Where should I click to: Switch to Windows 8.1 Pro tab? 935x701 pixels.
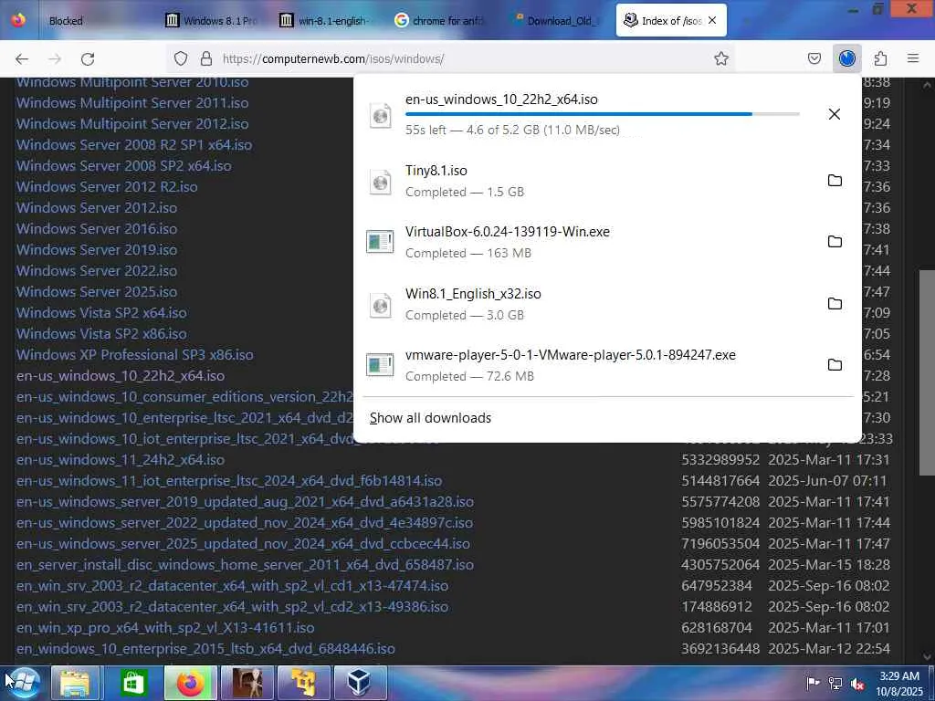(212, 21)
